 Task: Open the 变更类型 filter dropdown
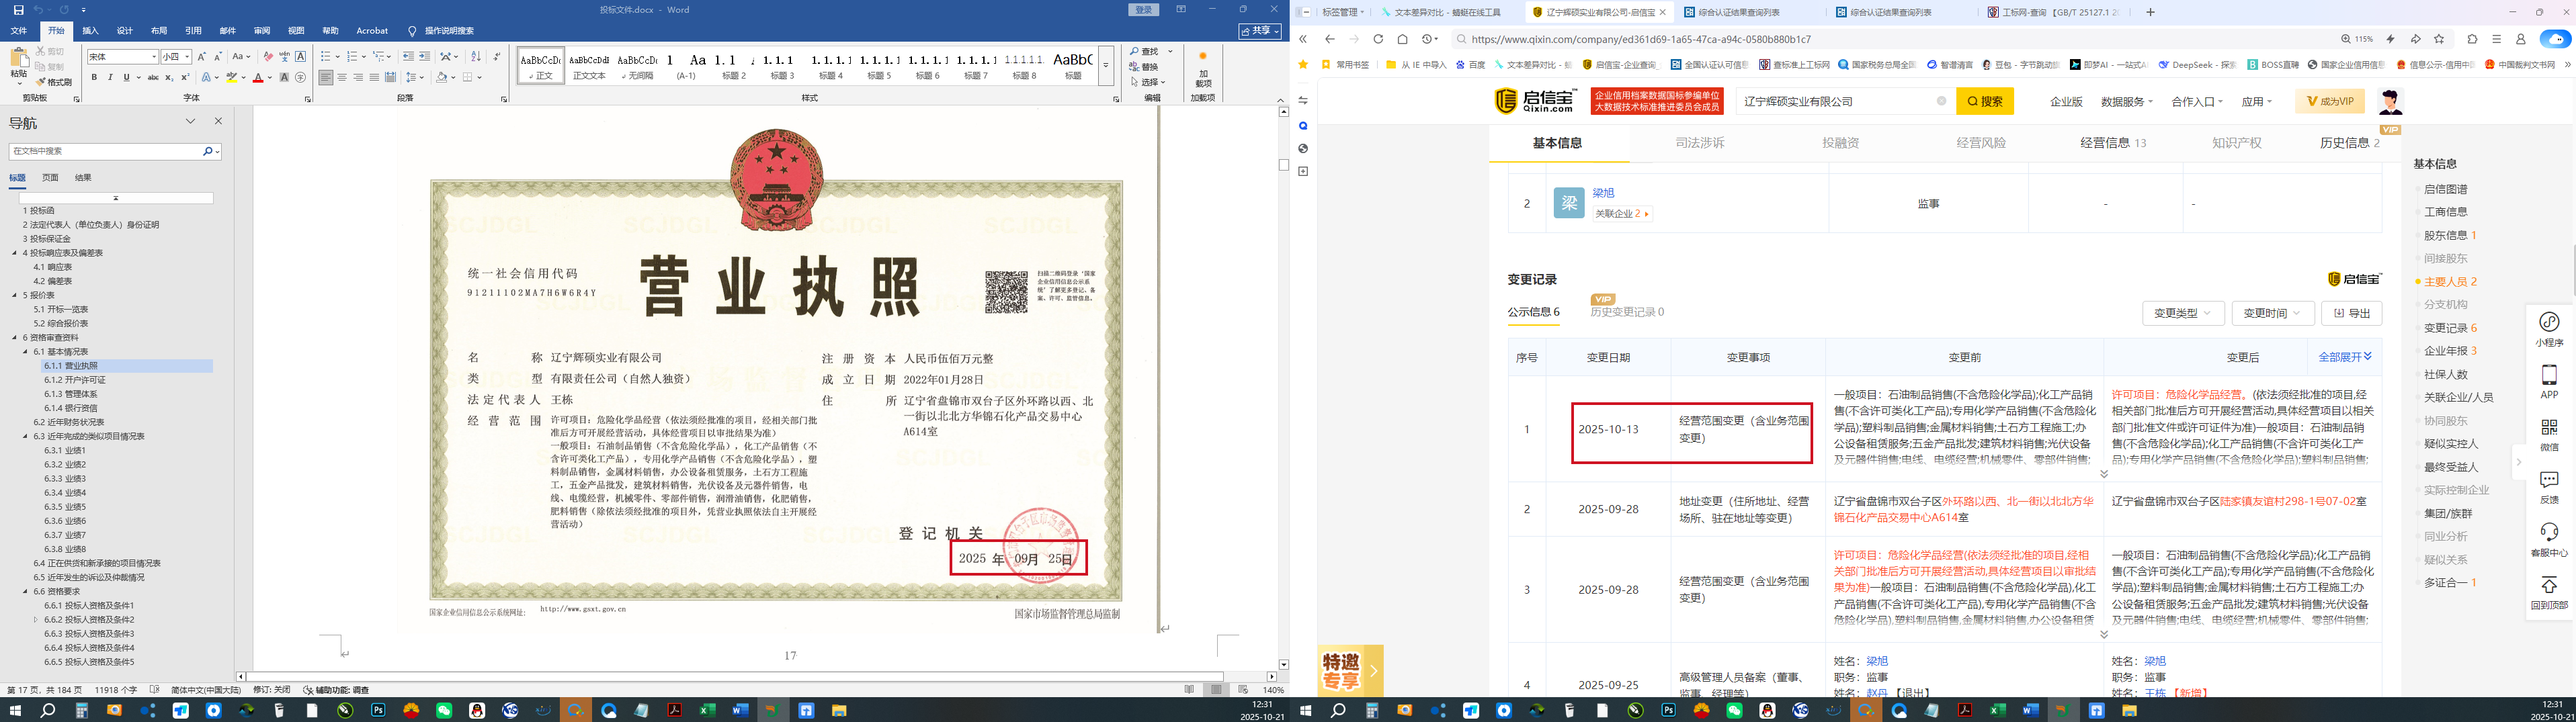pyautogui.click(x=2182, y=313)
